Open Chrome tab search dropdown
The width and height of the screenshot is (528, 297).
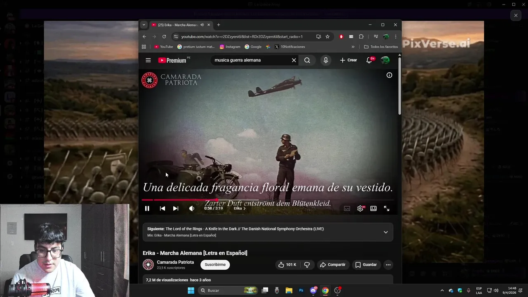pyautogui.click(x=144, y=25)
